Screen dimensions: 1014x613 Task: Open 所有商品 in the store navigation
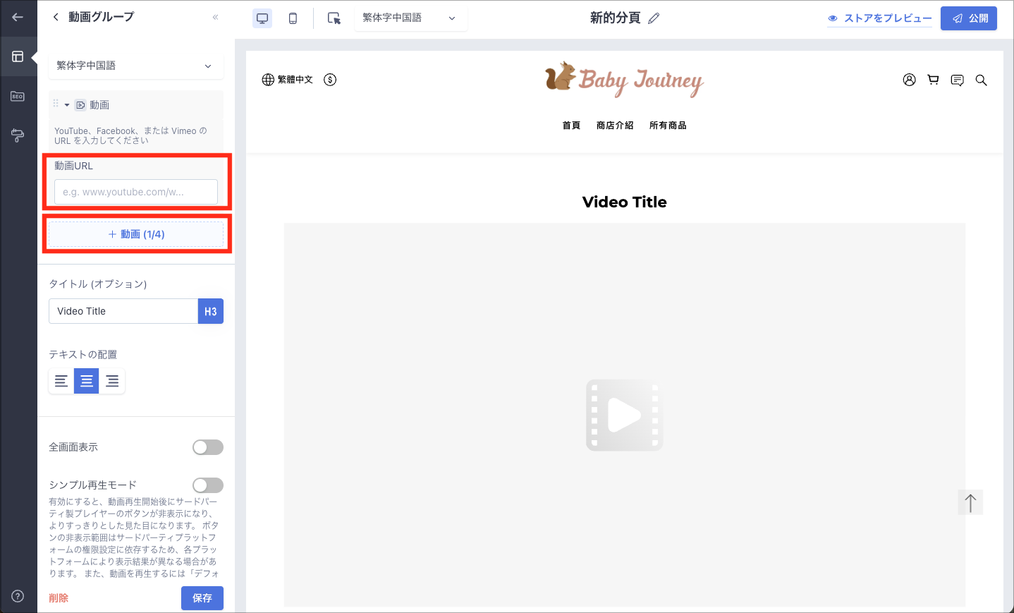(x=668, y=126)
